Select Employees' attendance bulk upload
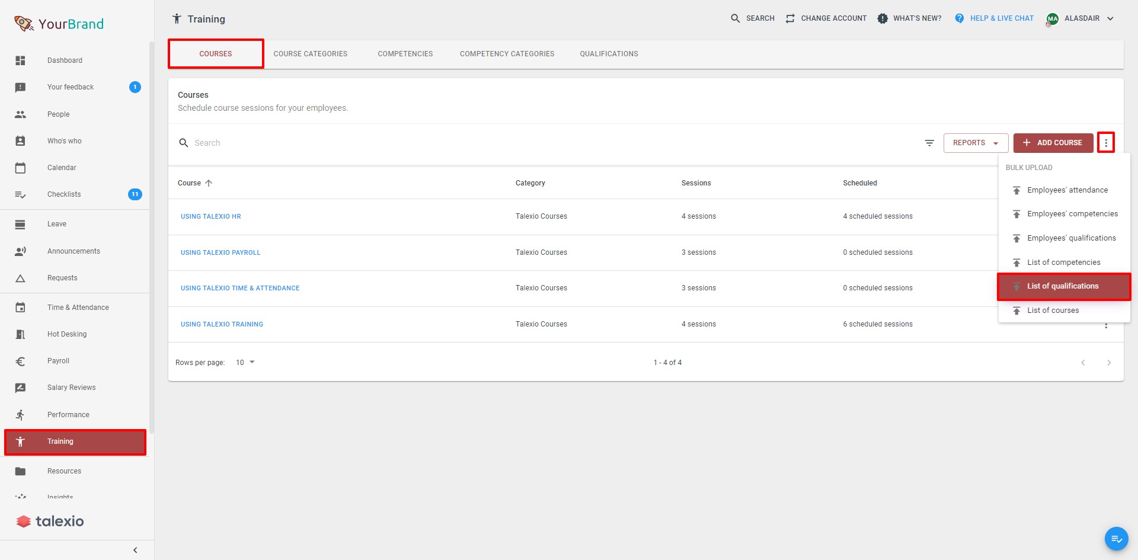 click(1065, 190)
